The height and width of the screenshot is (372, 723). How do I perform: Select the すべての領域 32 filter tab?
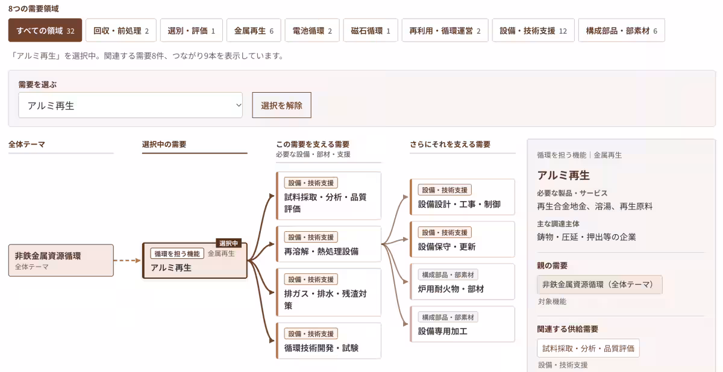pyautogui.click(x=45, y=30)
